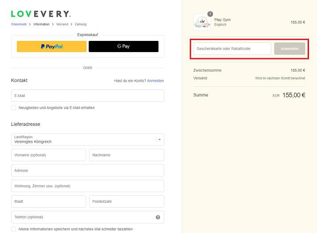Image resolution: width=317 pixels, height=233 pixels.
Task: Tick Meine Informationen speichern checkbox
Action: click(13, 229)
